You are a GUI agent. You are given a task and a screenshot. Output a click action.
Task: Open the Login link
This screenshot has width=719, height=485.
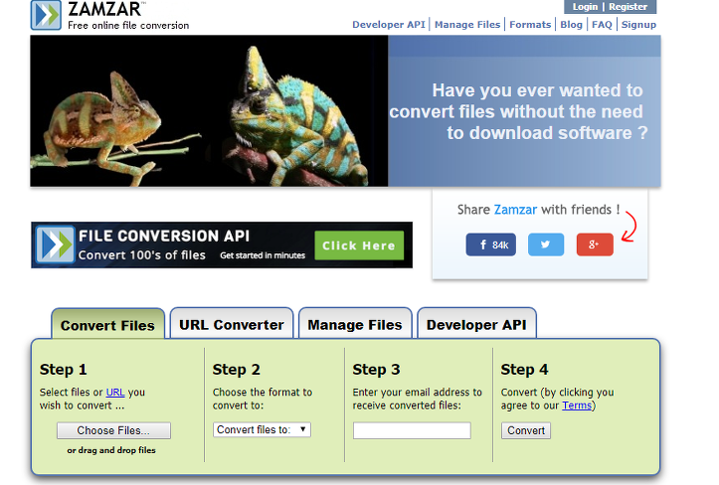(x=585, y=7)
